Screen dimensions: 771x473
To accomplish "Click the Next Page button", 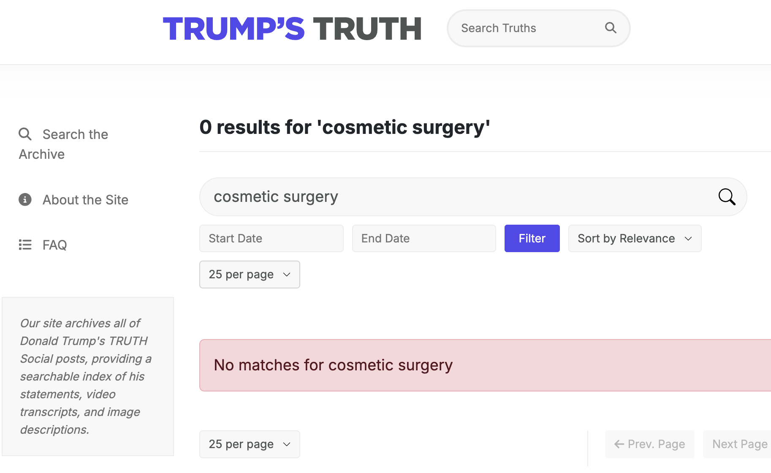I will pyautogui.click(x=739, y=444).
